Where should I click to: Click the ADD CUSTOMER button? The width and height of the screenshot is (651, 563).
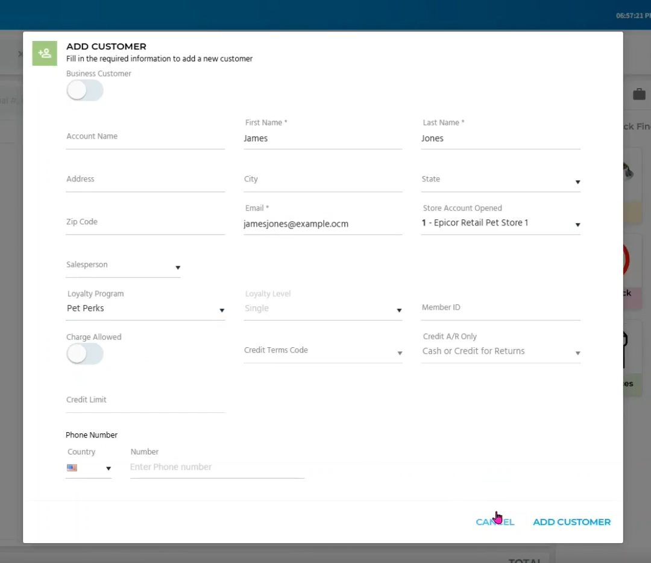click(571, 522)
